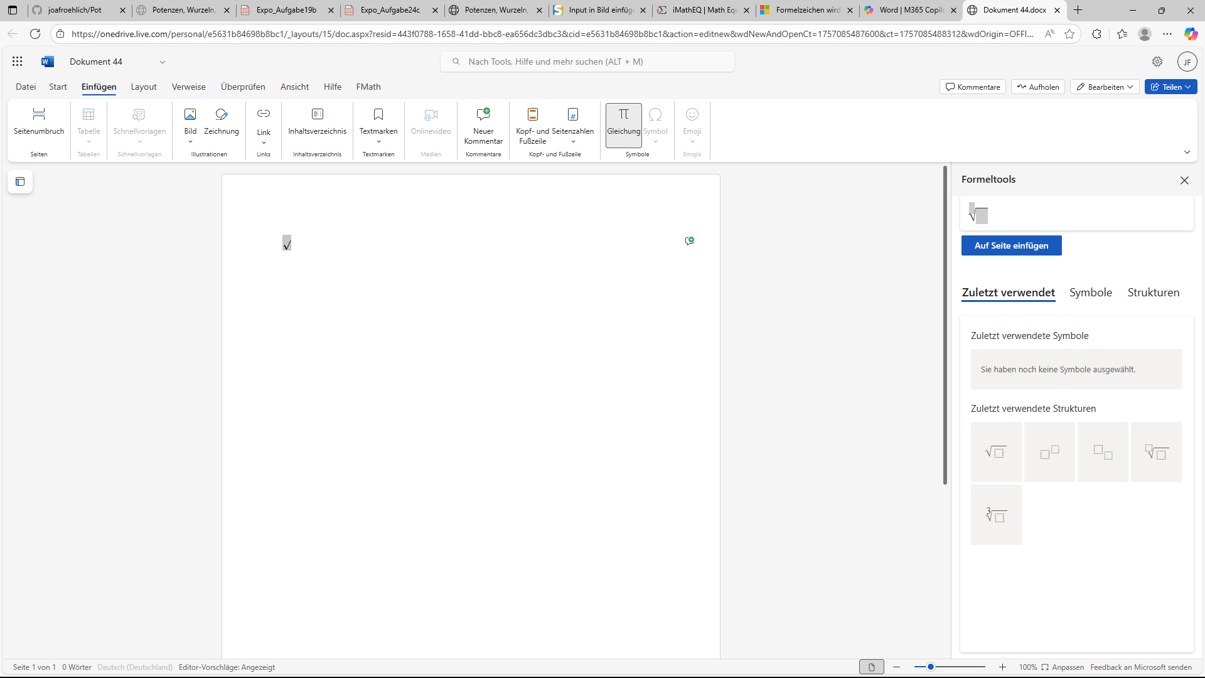This screenshot has height=678, width=1205.
Task: Click Auf Seite einfügen button
Action: [1011, 245]
